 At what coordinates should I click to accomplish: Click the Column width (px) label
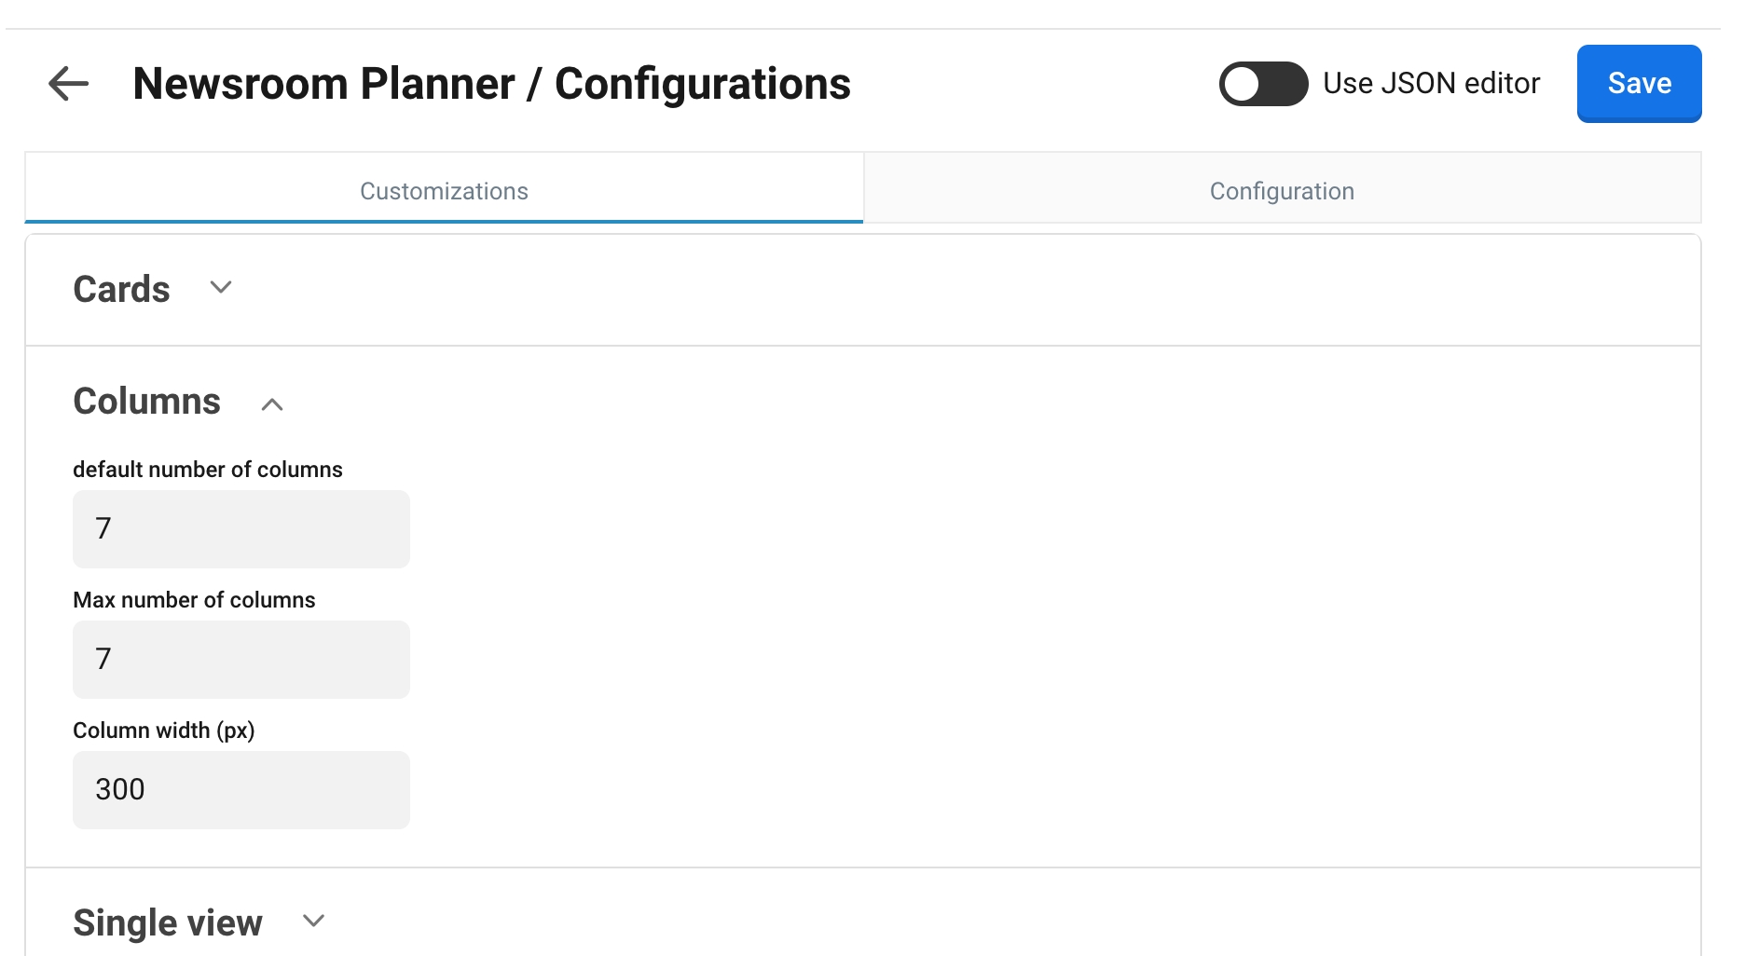(164, 731)
